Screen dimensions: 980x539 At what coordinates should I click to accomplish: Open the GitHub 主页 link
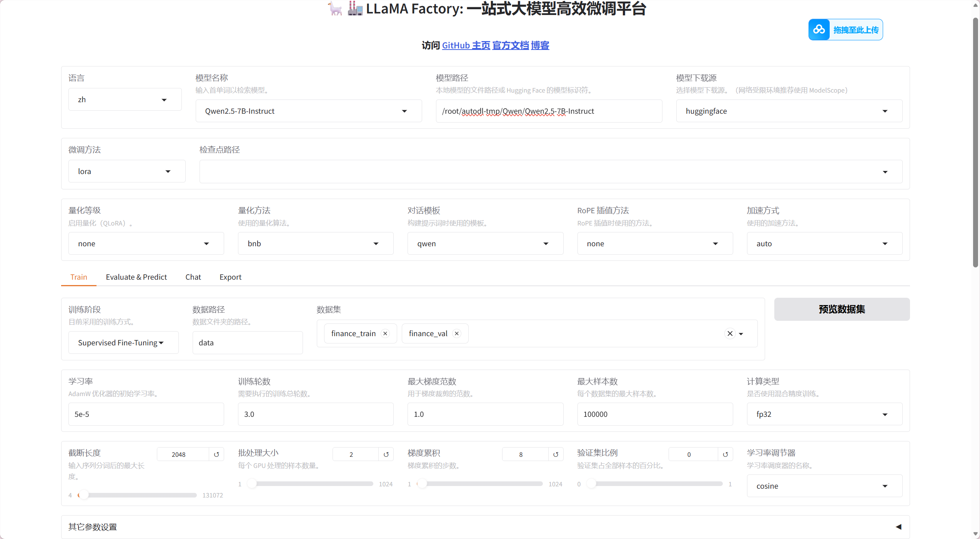pos(466,45)
